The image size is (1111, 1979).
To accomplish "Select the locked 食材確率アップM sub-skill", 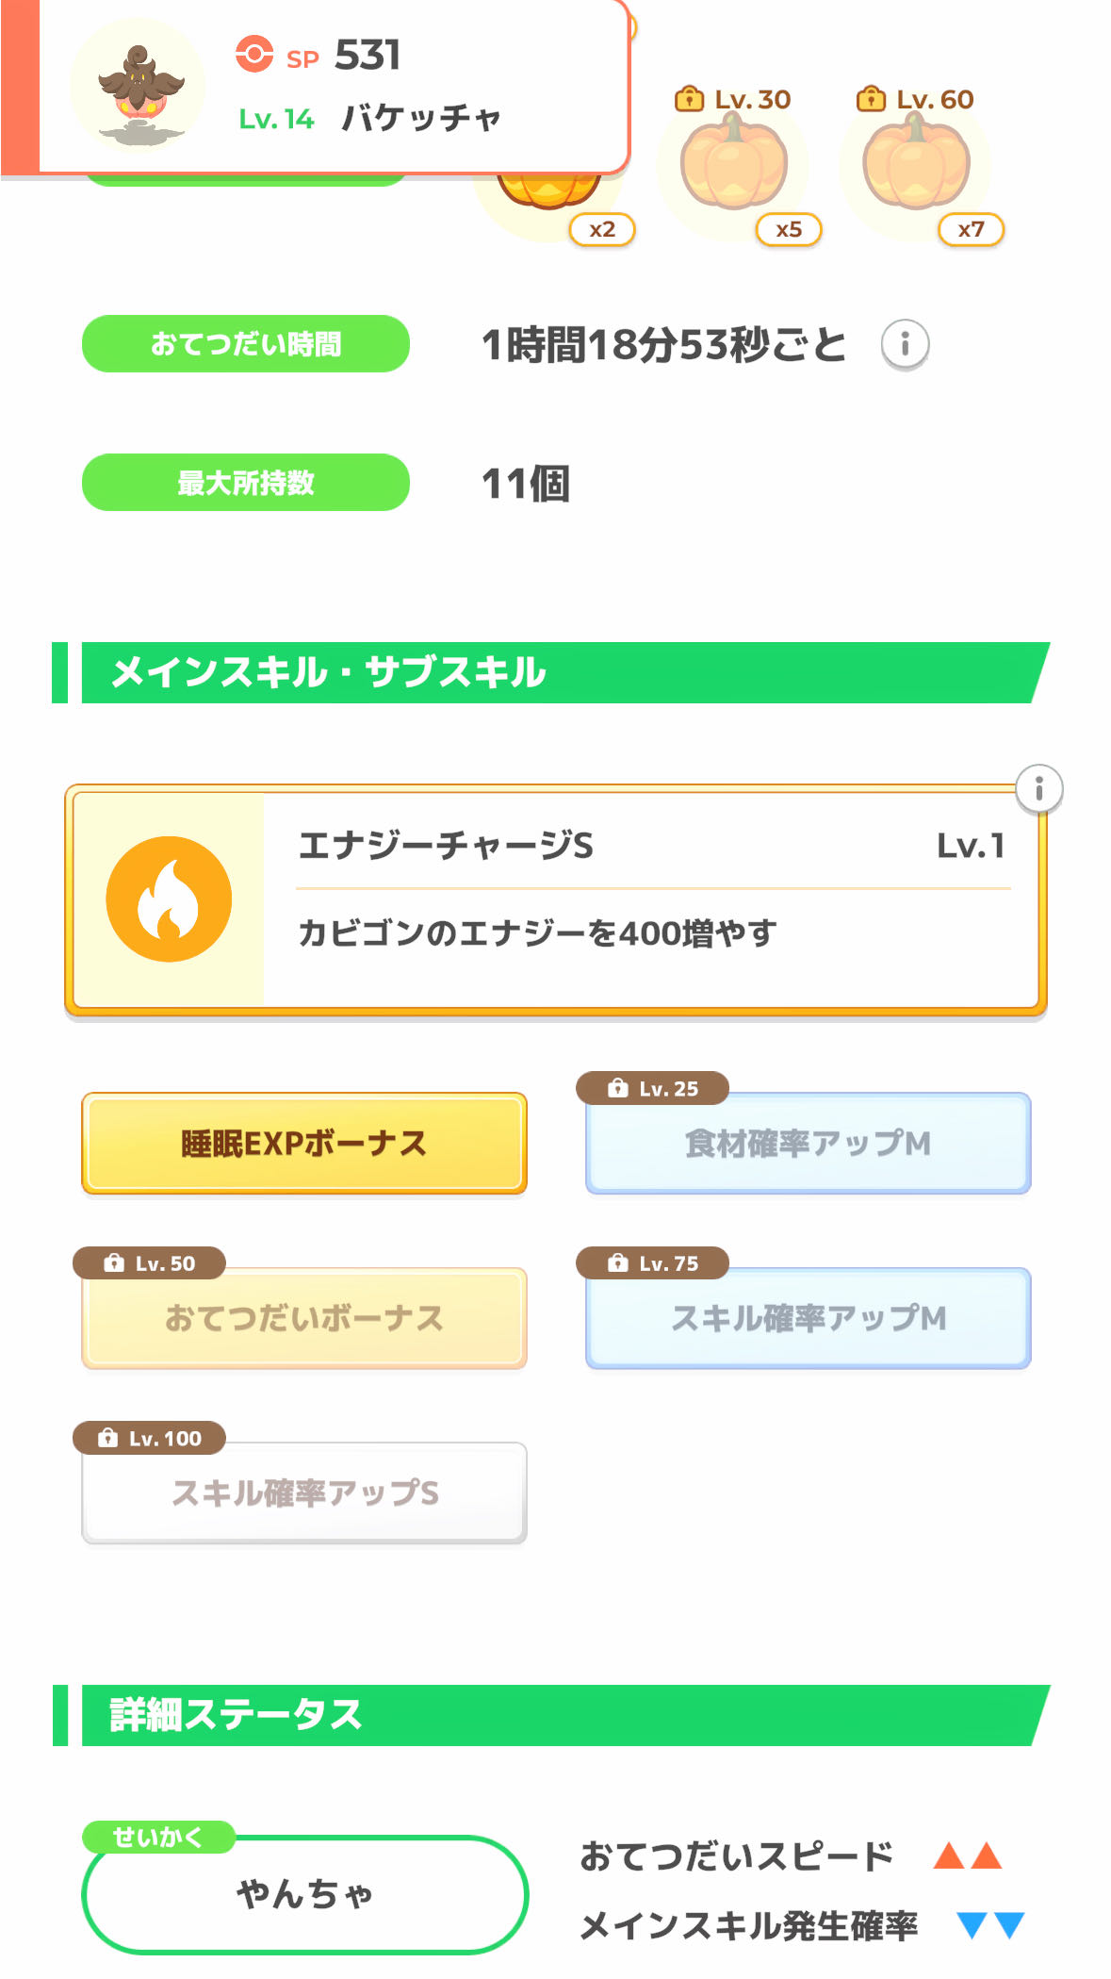I will coord(808,1144).
